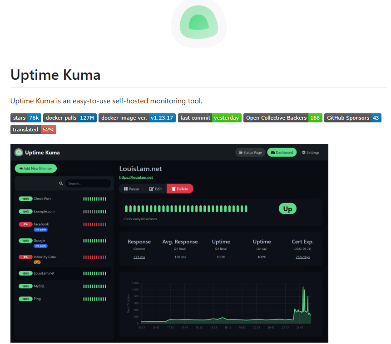
Task: Select the Ping monitor name
Action: coord(37,299)
